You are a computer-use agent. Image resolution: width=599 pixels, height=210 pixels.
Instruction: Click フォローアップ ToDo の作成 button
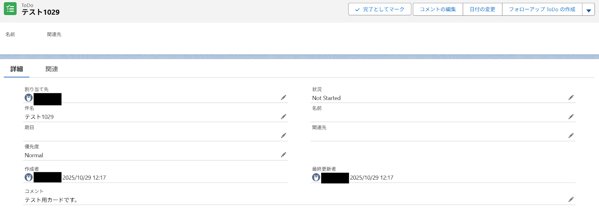(x=542, y=9)
